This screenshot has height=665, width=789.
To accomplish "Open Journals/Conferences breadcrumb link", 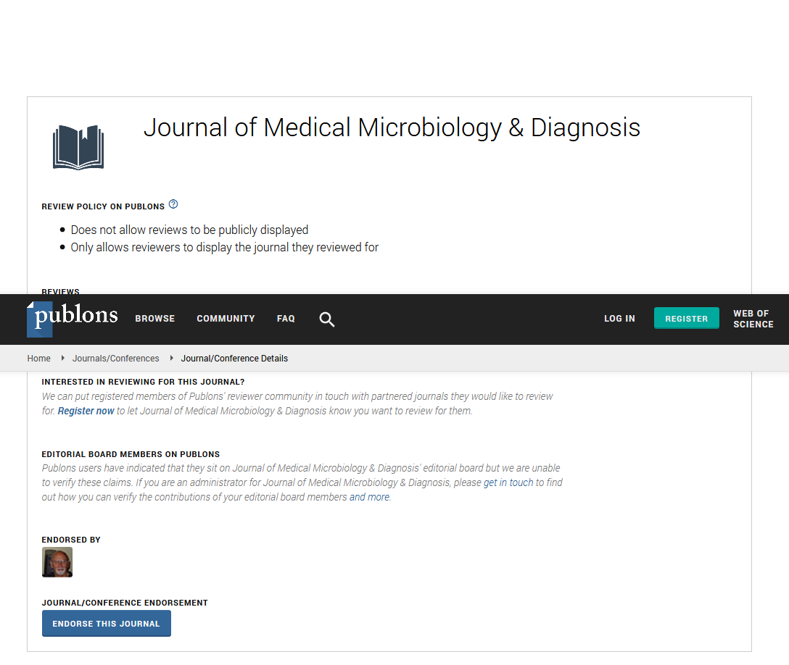I will [x=115, y=359].
